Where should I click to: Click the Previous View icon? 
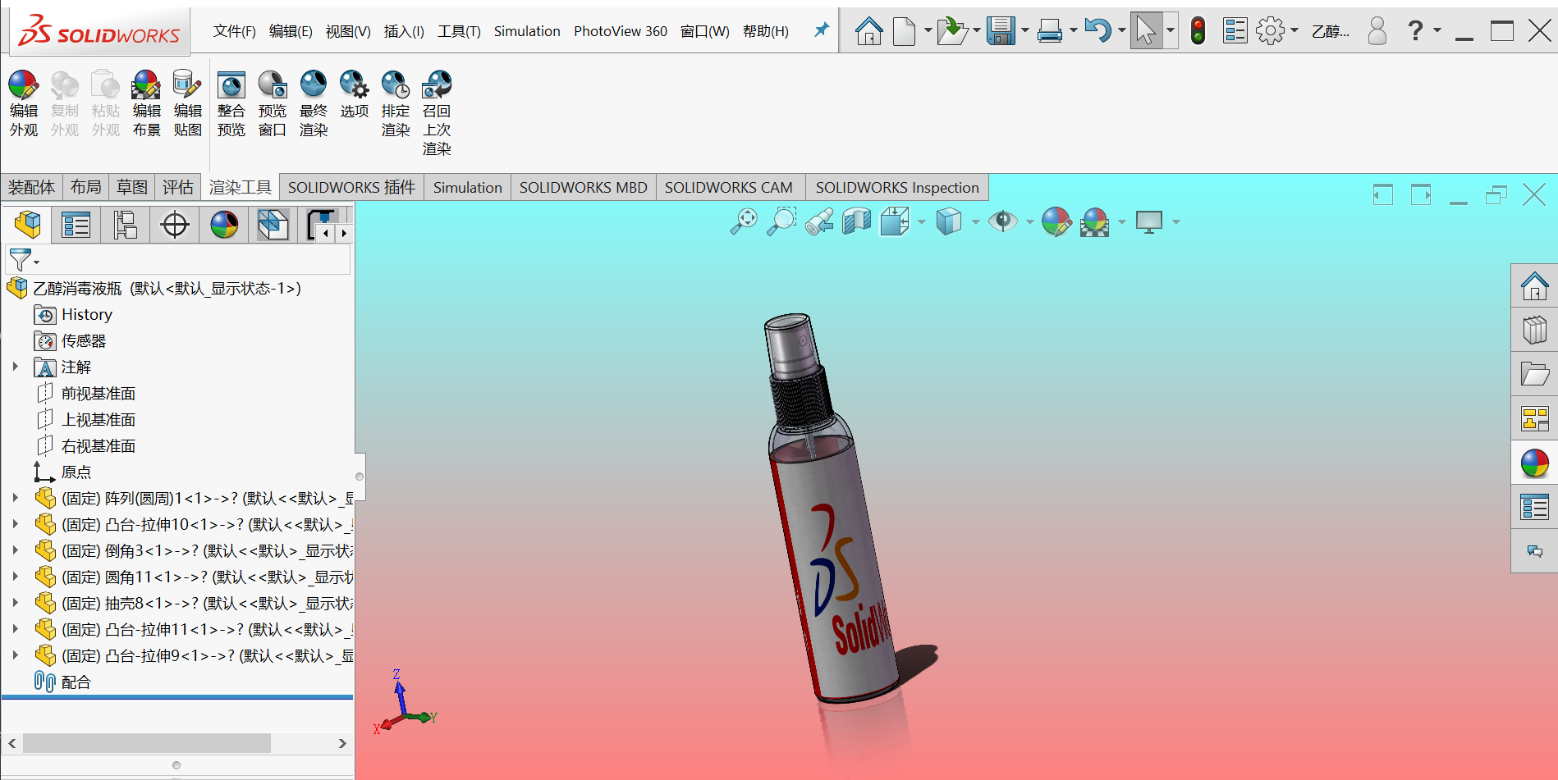pos(819,221)
